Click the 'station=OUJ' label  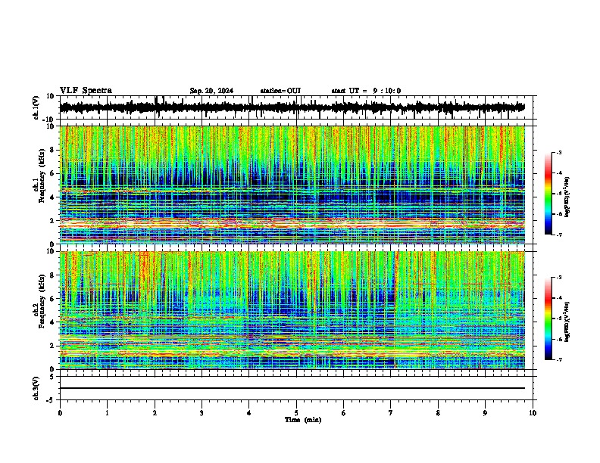[280, 91]
